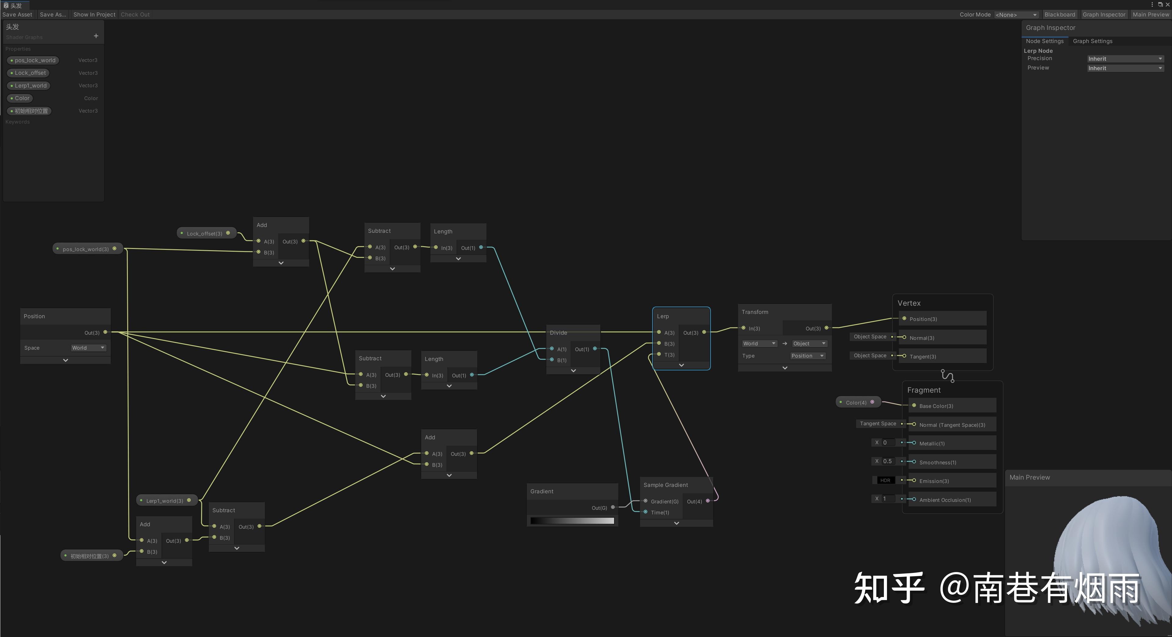Select the 头发 shader graph window tab
Image resolution: width=1172 pixels, height=637 pixels.
16,5
